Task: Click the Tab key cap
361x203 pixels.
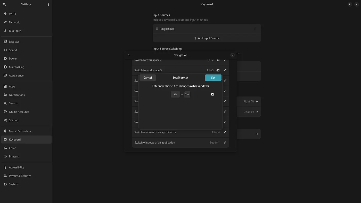Action: tap(187, 95)
